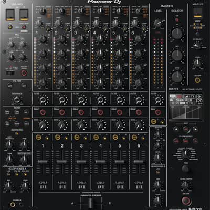Toggle the Master Mix send button
Screen dimensions: 210x210
click(17, 133)
